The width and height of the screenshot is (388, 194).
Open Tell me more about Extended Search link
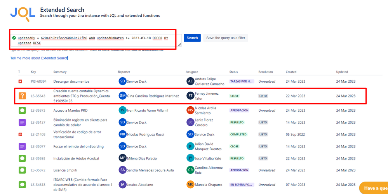[39, 58]
